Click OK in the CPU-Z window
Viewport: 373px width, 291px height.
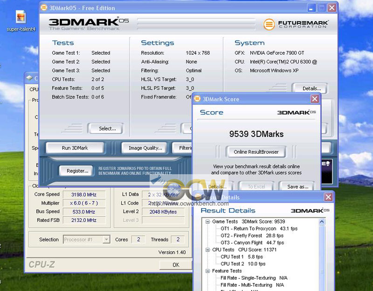pyautogui.click(x=176, y=265)
